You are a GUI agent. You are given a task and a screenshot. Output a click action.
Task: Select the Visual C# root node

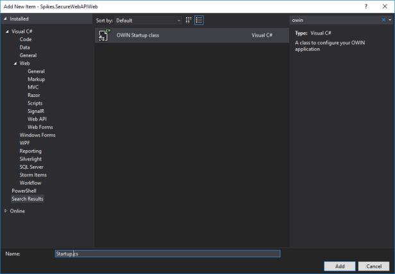(x=22, y=31)
